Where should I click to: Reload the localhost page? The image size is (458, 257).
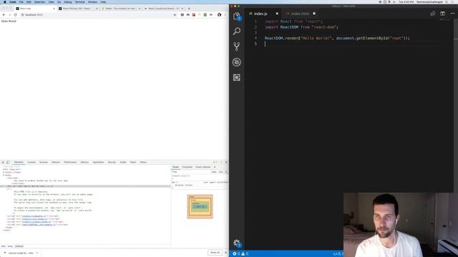16,15
